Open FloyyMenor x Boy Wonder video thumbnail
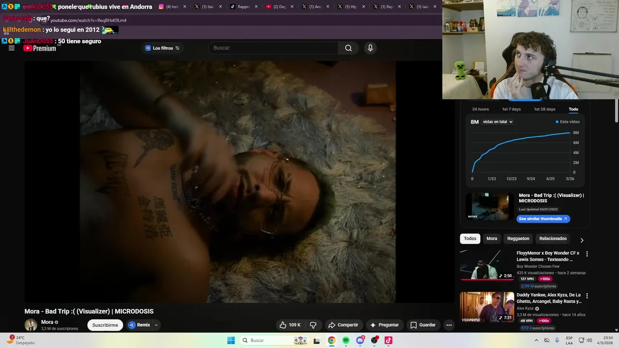 coord(487,265)
